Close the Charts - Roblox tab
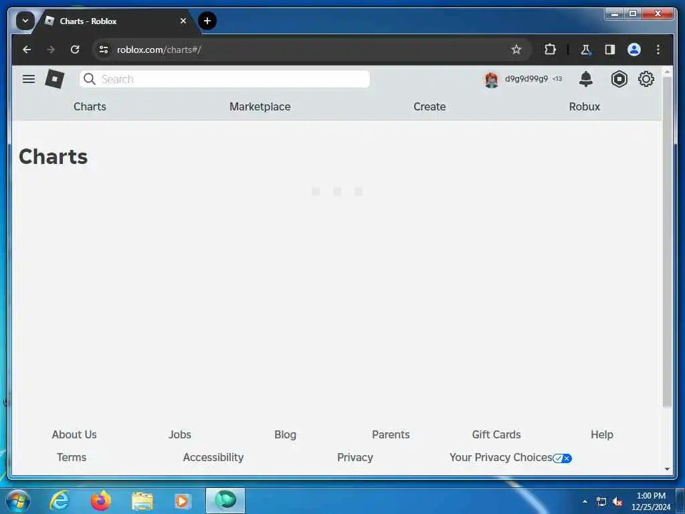The image size is (685, 514). click(x=183, y=21)
